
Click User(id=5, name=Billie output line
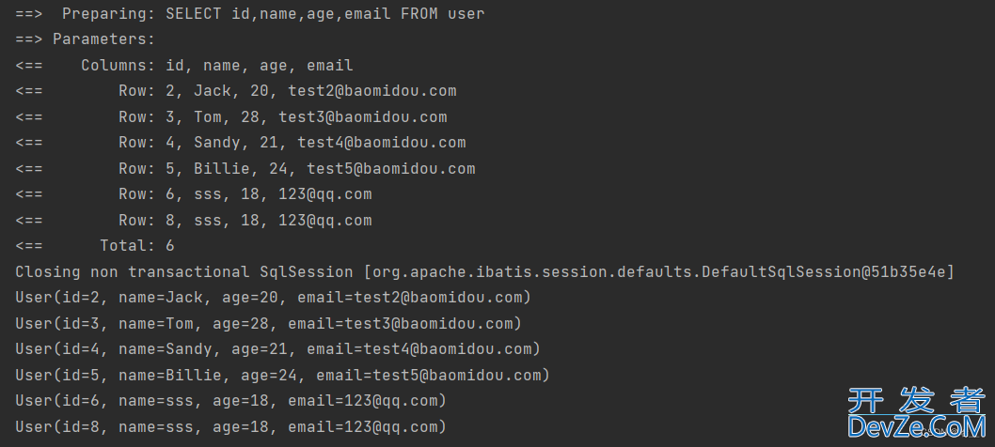pyautogui.click(x=282, y=376)
